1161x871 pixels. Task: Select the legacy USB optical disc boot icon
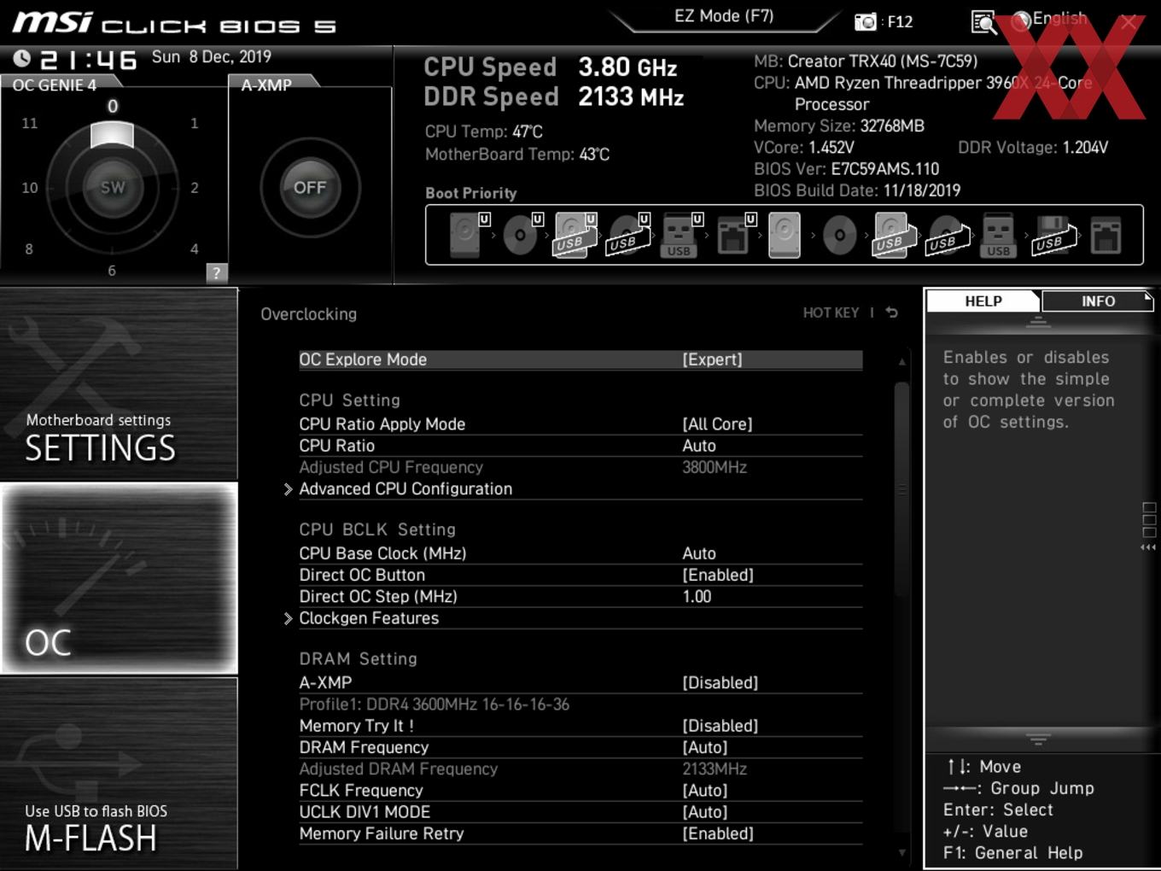(947, 235)
